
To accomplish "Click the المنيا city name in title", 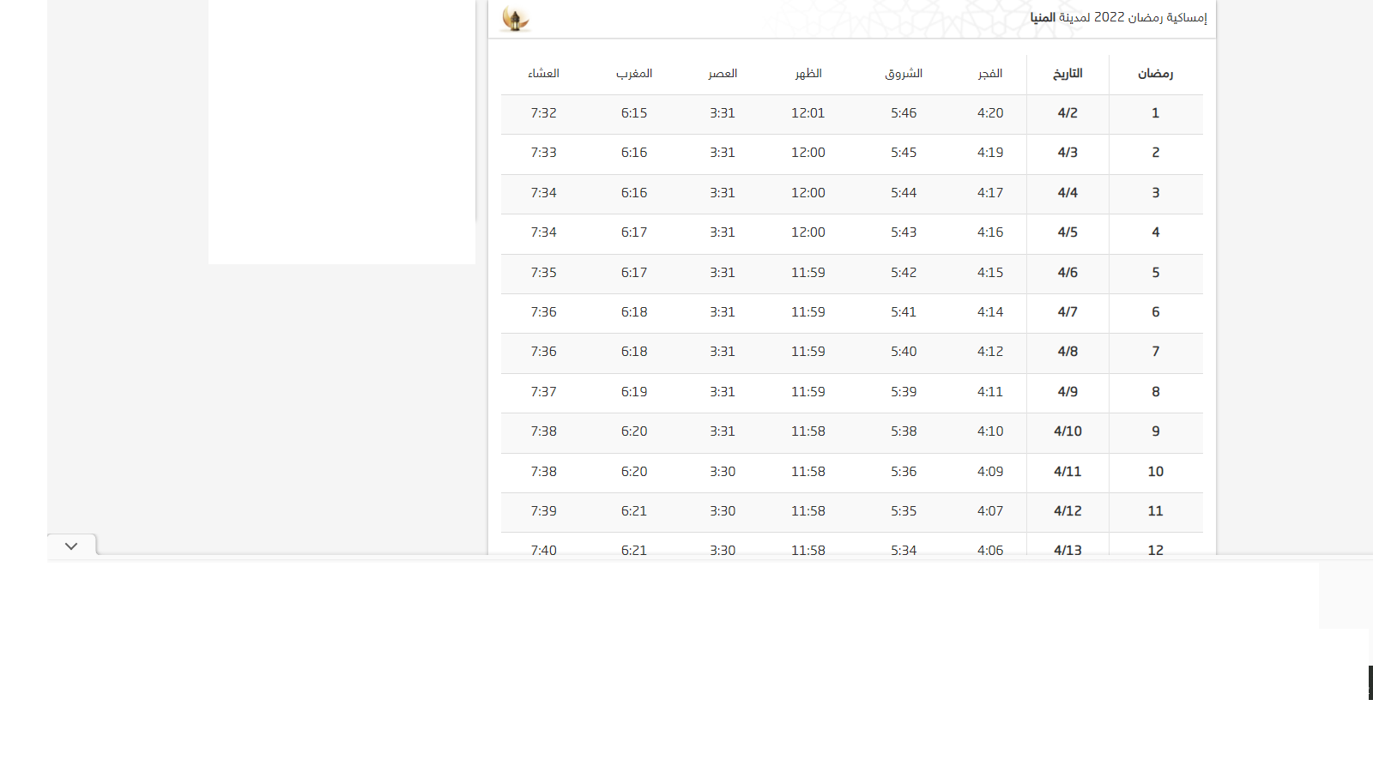I will click(1043, 18).
